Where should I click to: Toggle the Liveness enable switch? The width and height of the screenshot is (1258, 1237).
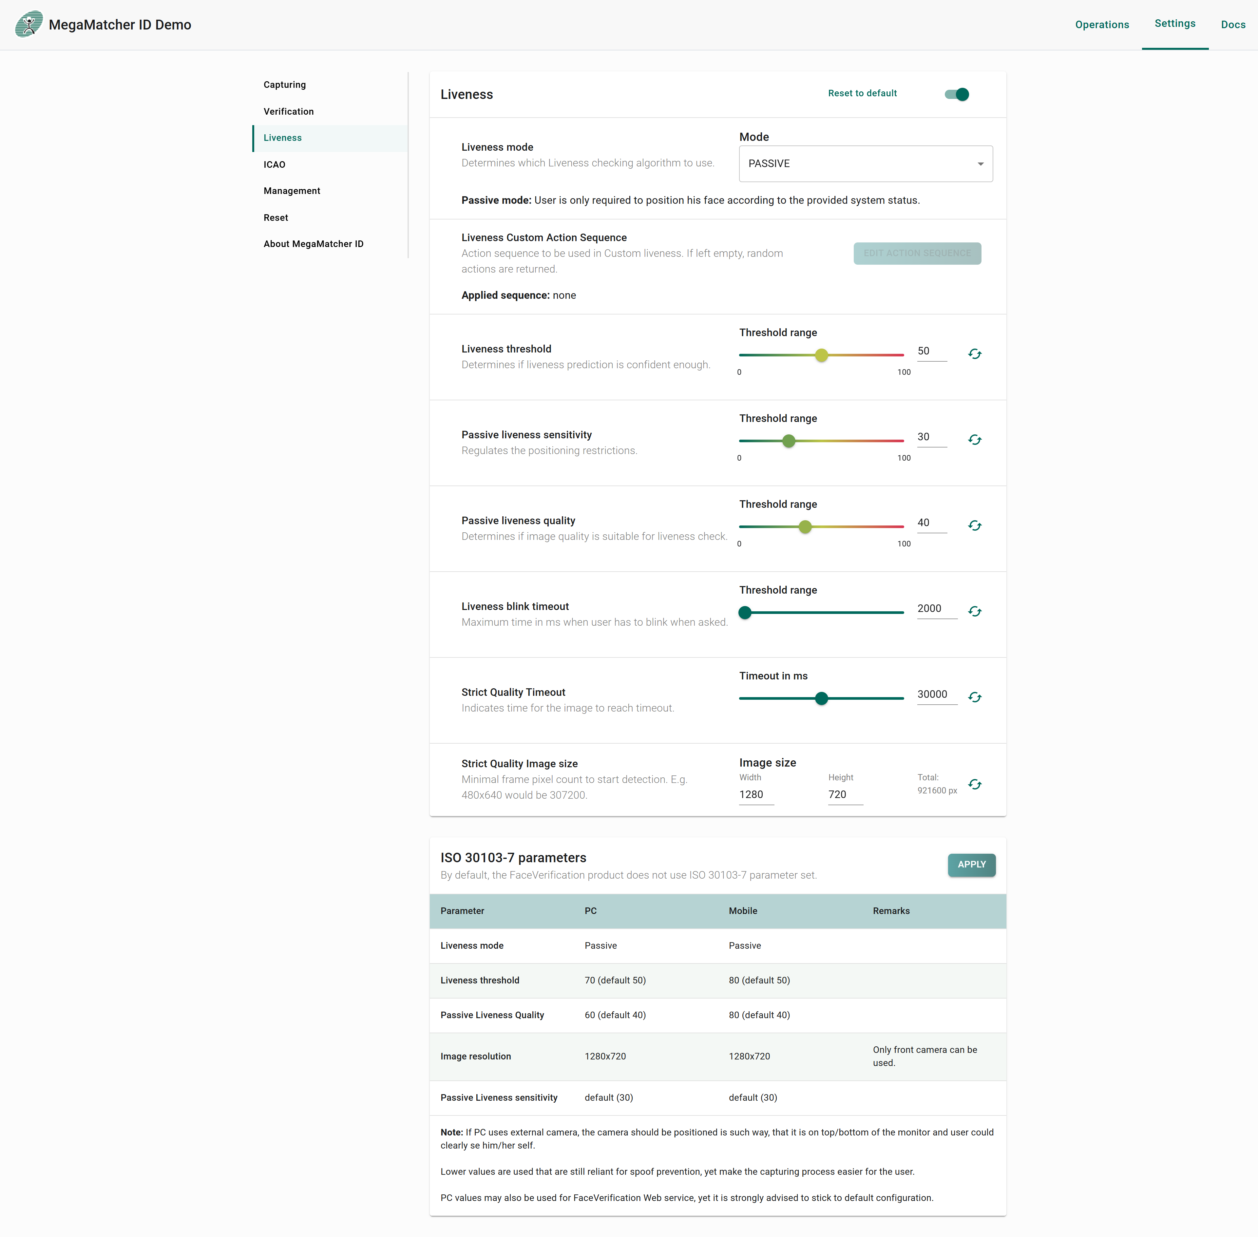(957, 94)
